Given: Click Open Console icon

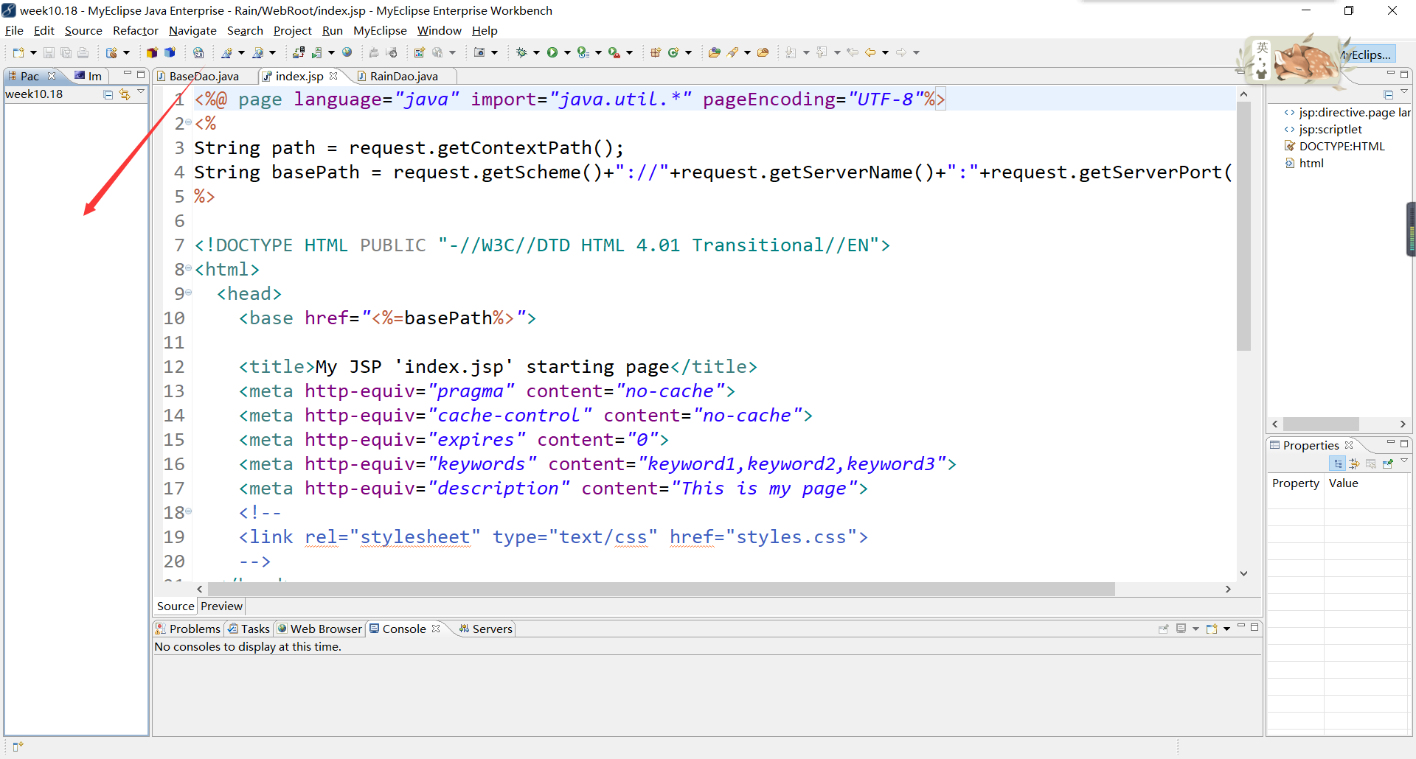Looking at the screenshot, I should coord(1212,629).
